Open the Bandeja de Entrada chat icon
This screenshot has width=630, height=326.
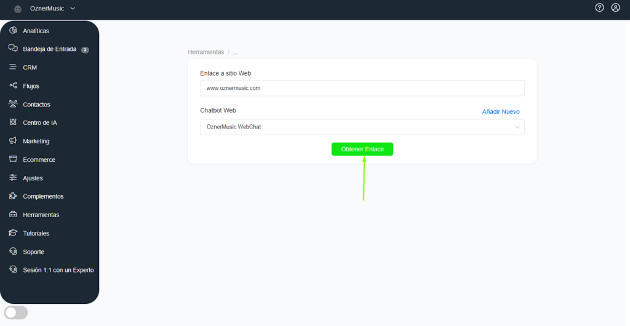point(13,49)
